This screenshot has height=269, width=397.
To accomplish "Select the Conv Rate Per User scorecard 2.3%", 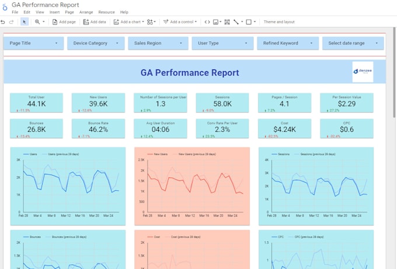I will point(222,128).
